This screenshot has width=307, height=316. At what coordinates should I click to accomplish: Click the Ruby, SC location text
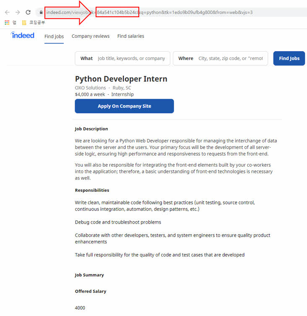(122, 88)
